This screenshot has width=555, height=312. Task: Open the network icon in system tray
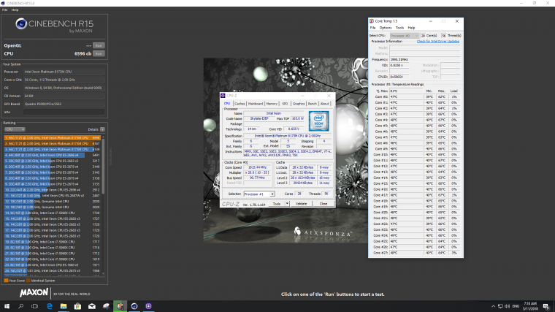500,306
